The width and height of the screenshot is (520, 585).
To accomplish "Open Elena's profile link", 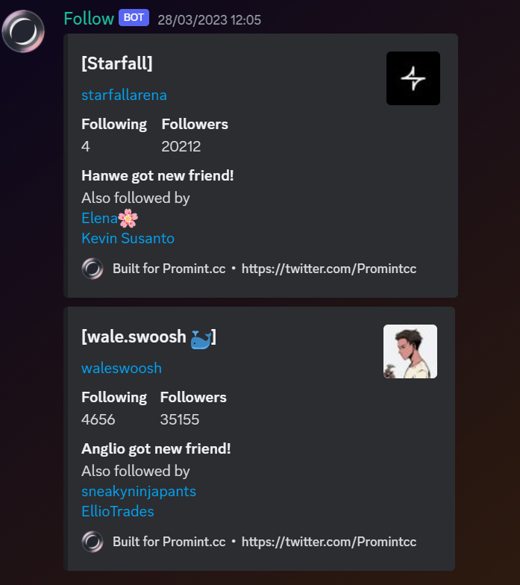I will point(100,218).
